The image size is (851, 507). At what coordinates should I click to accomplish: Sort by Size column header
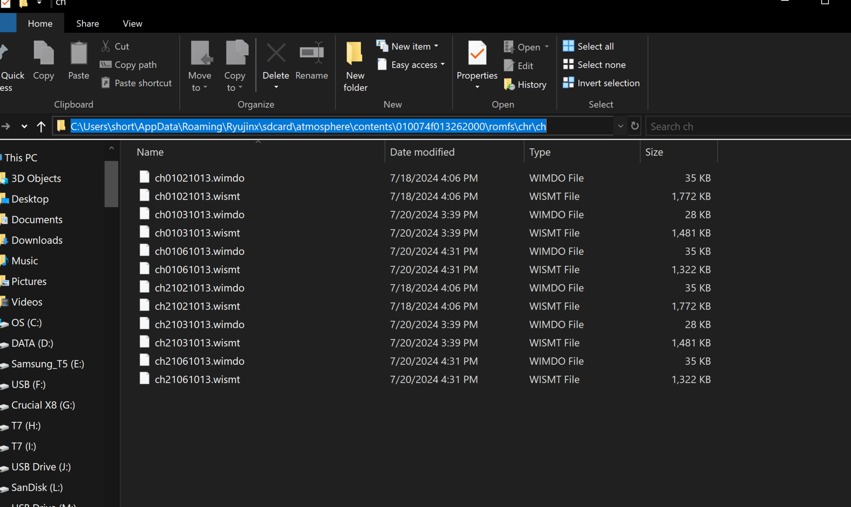pos(654,152)
